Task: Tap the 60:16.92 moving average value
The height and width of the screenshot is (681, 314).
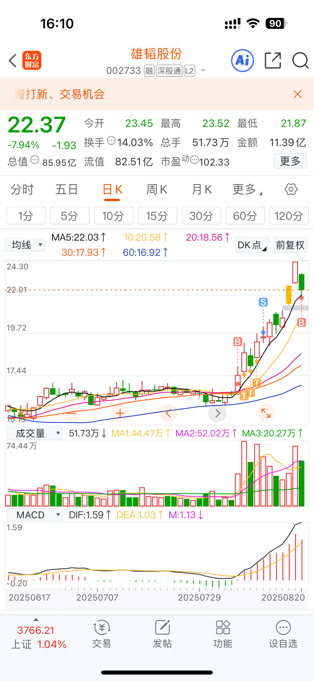Action: tap(145, 252)
